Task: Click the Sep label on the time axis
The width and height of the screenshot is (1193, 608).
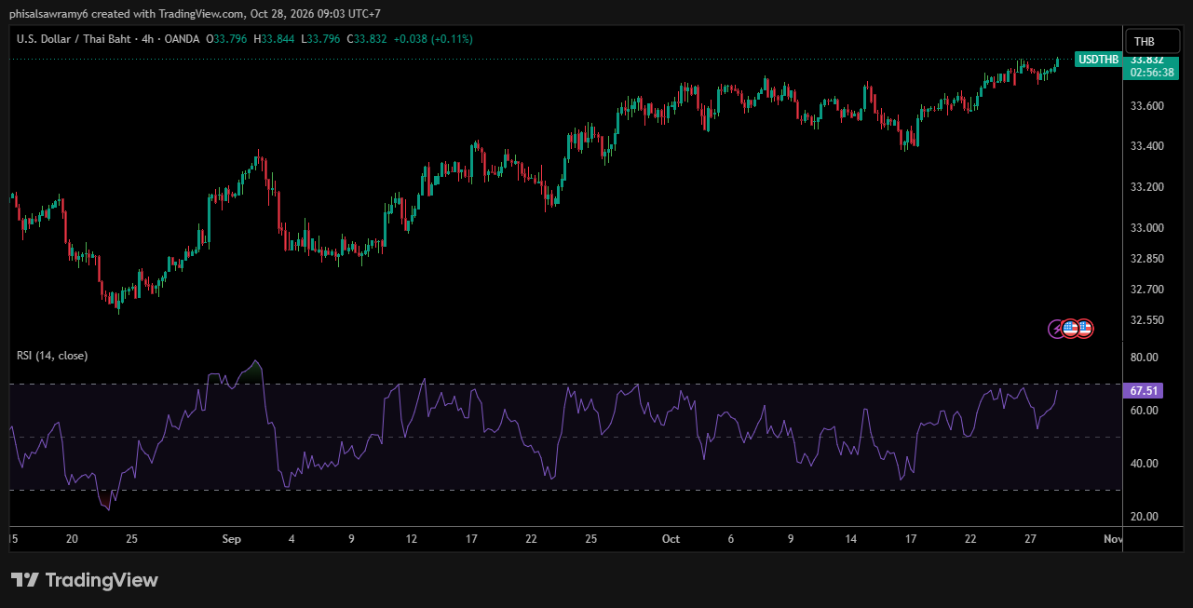Action: [x=232, y=539]
